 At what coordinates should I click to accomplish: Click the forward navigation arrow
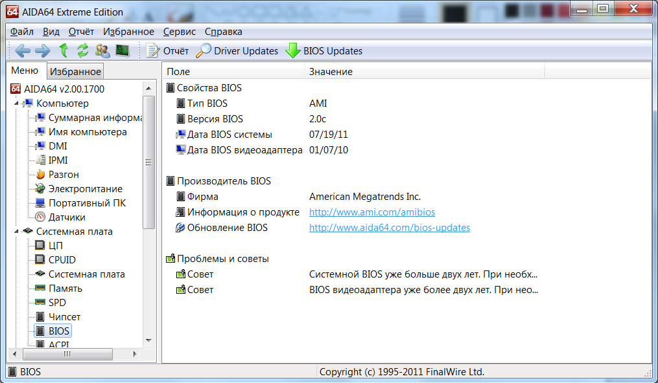click(x=42, y=50)
